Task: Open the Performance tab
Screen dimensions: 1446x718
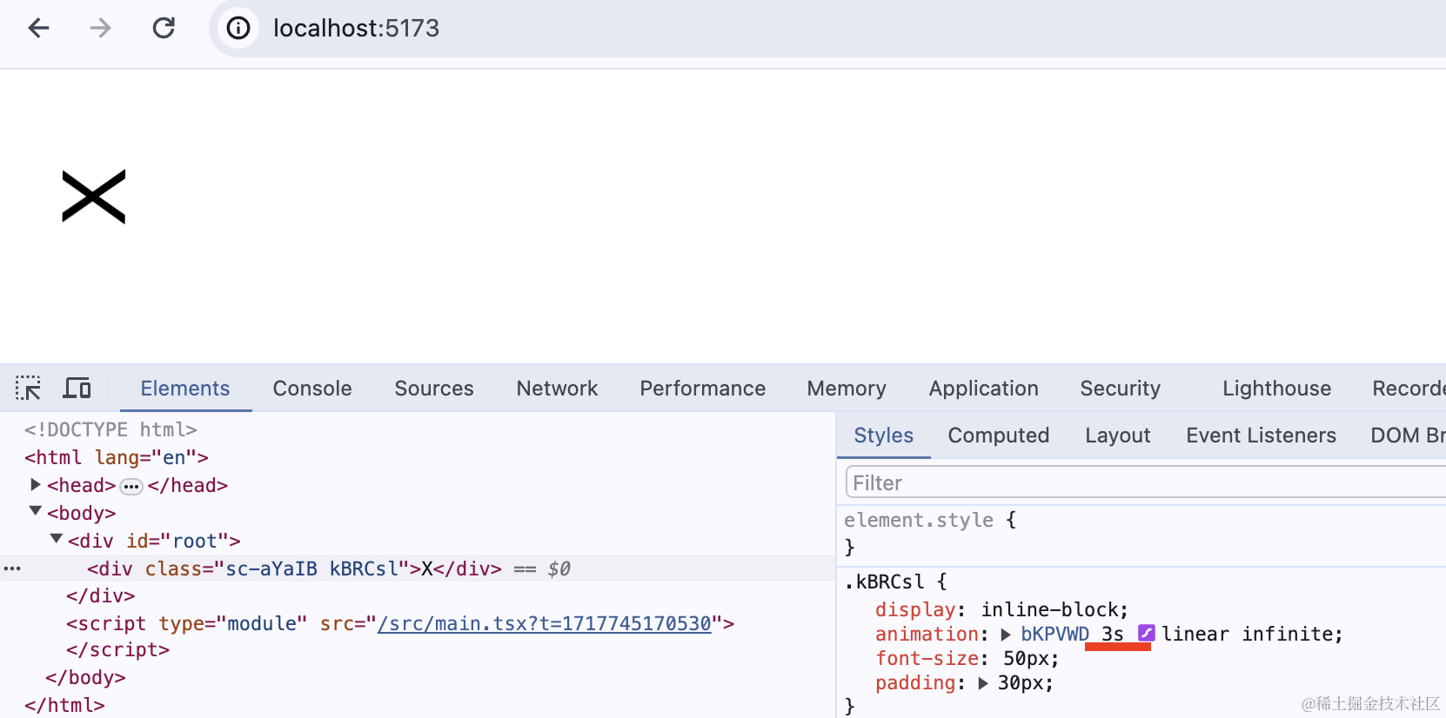Action: point(703,389)
